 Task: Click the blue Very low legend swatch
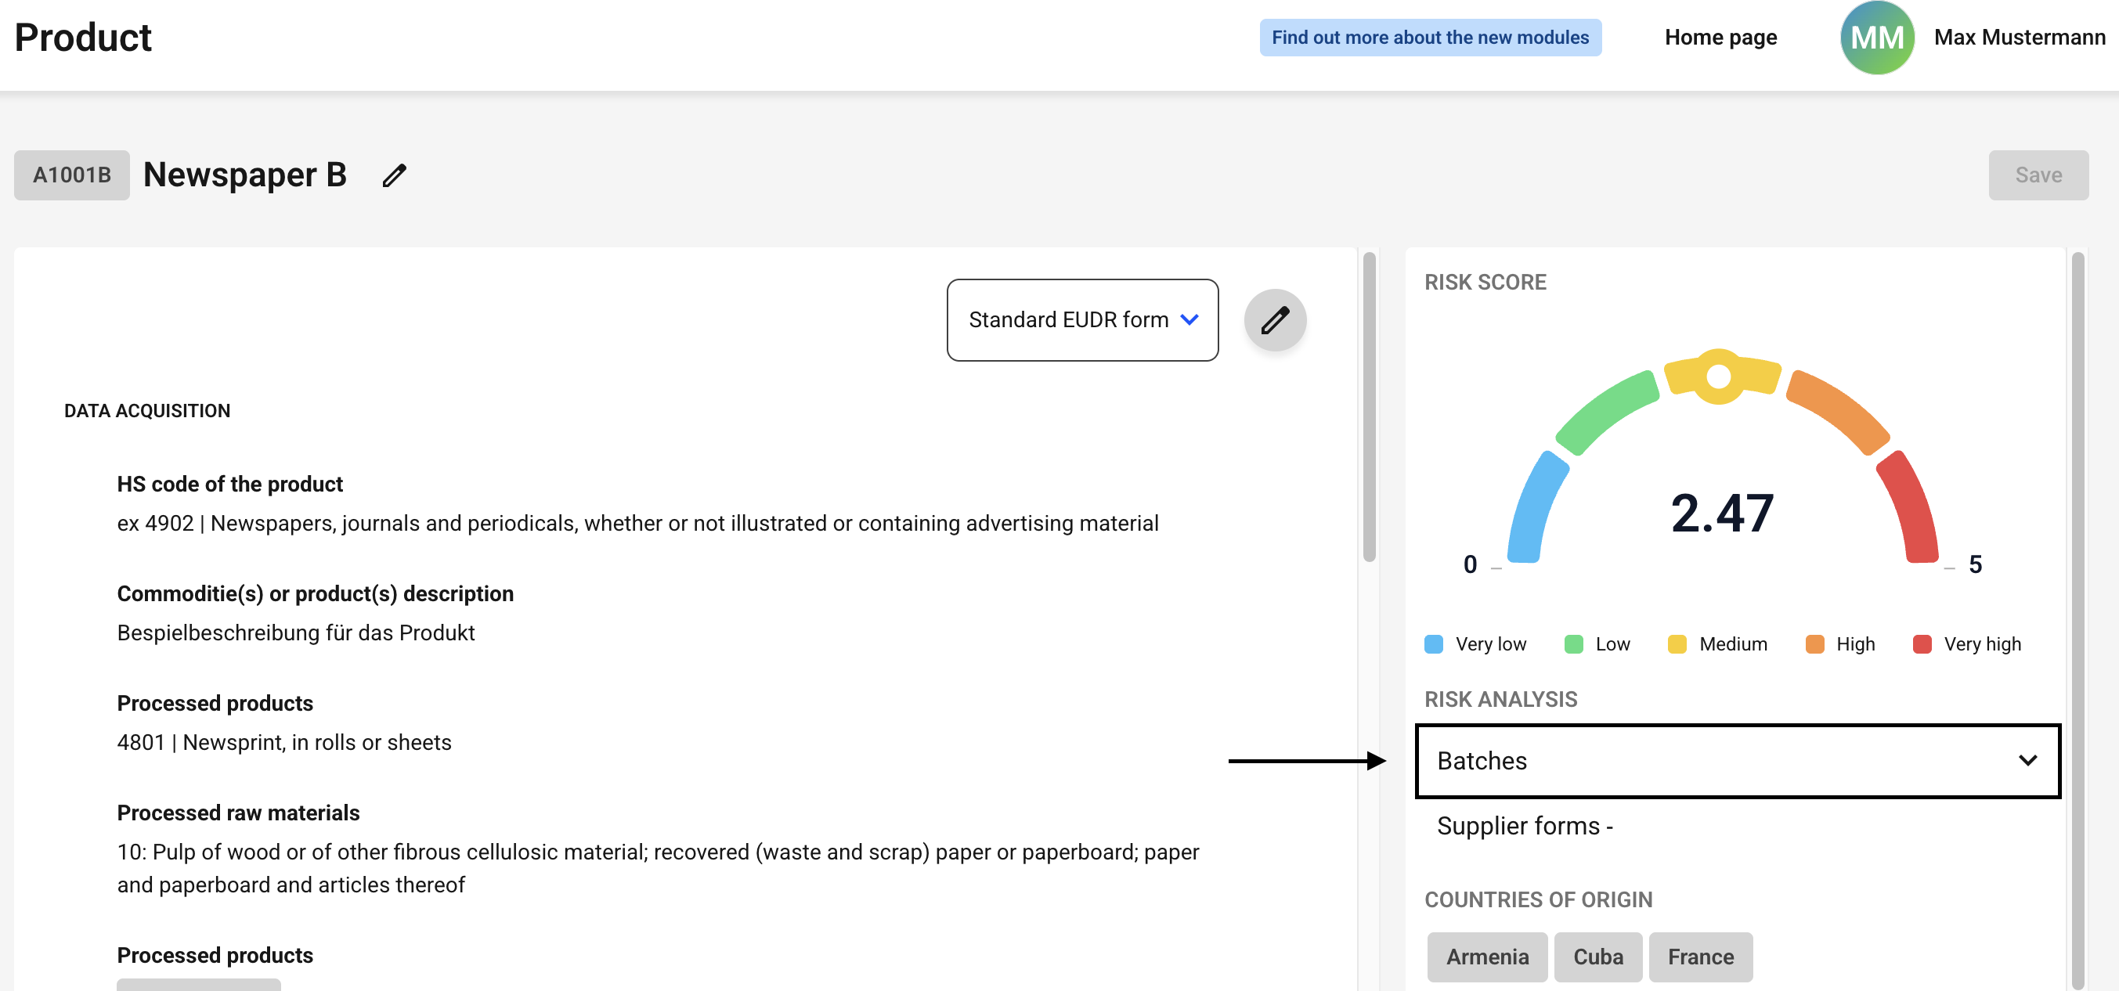point(1433,644)
